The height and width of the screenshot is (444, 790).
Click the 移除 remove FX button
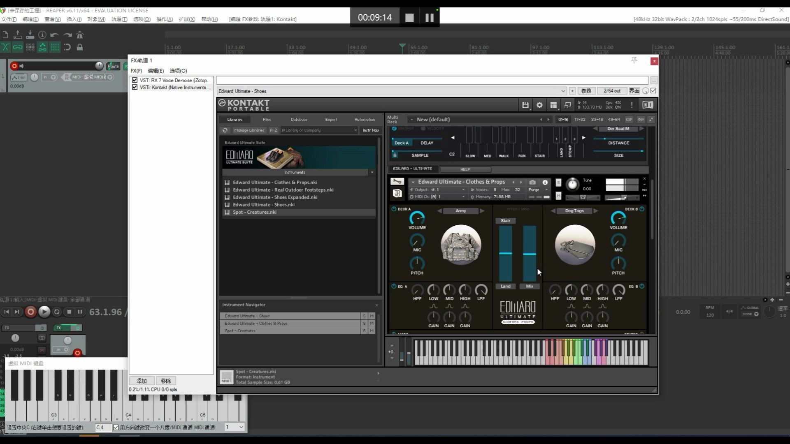[166, 381]
